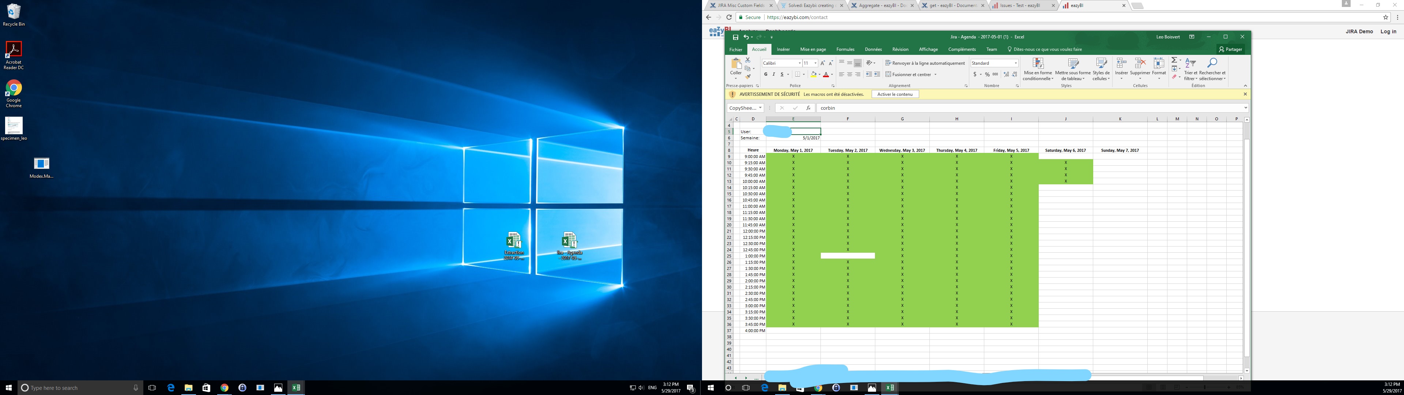
Task: Click the format painter brush icon
Action: point(748,76)
